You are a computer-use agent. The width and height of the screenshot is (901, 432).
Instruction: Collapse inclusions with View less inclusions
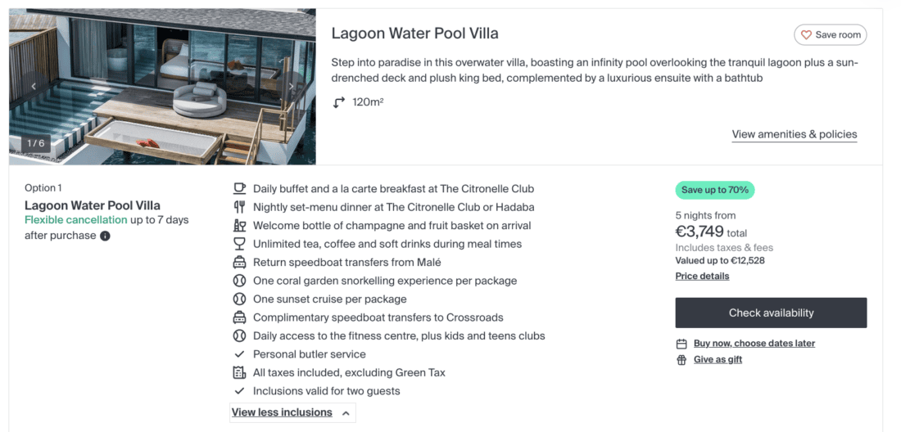(282, 412)
